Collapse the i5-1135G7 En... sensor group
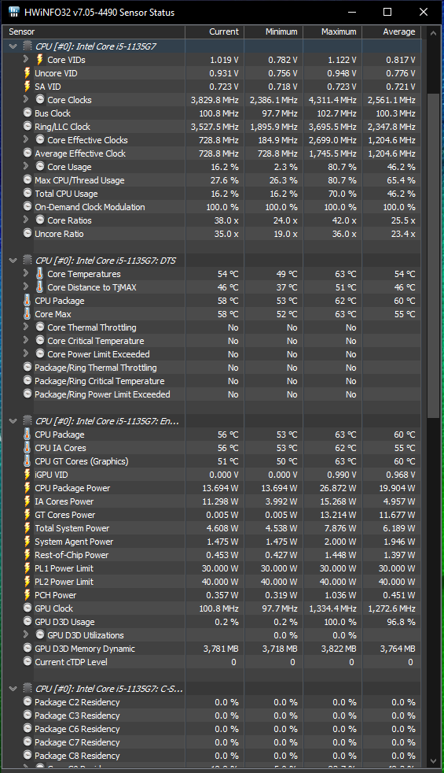This screenshot has height=773, width=444. coord(13,421)
